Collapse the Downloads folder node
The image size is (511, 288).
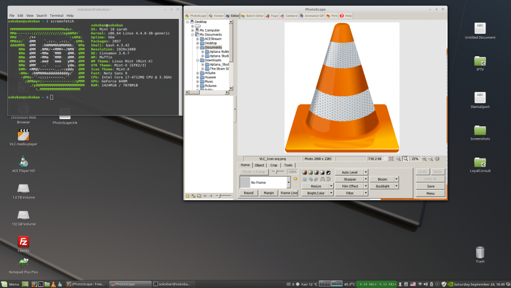pos(197,60)
